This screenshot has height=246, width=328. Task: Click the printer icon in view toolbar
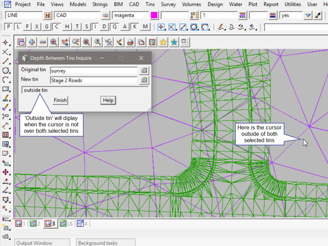coord(130,42)
